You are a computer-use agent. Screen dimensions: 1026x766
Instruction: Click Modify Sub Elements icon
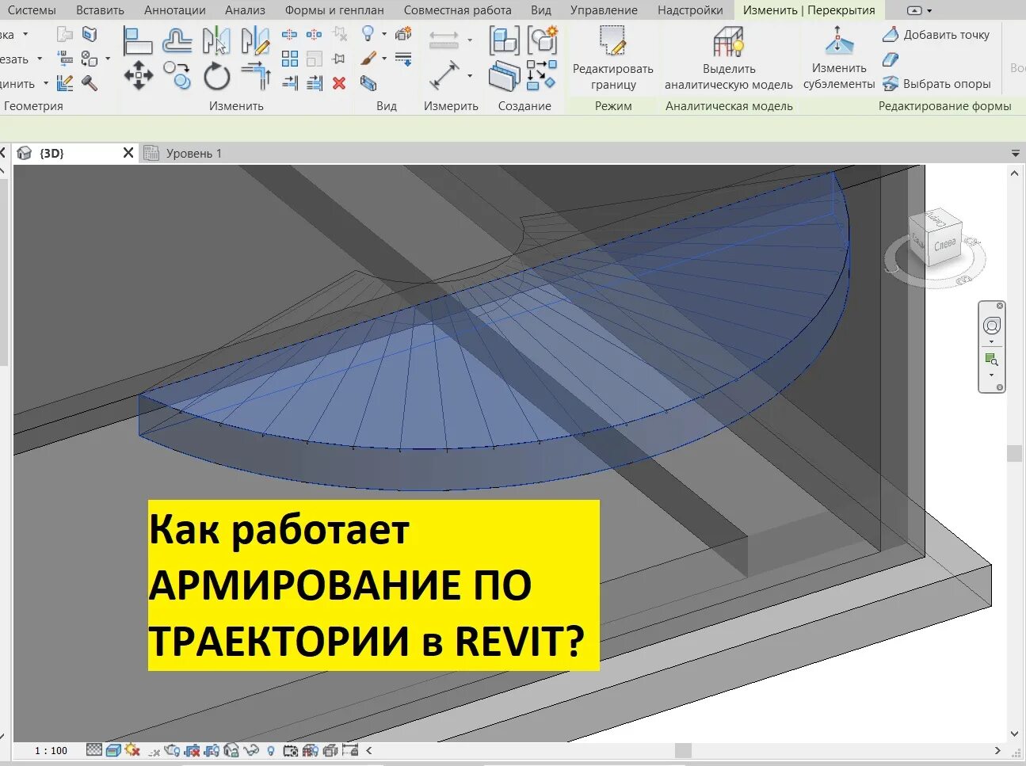point(838,40)
